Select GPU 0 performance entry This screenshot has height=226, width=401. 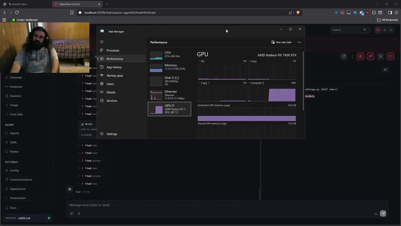tap(169, 109)
